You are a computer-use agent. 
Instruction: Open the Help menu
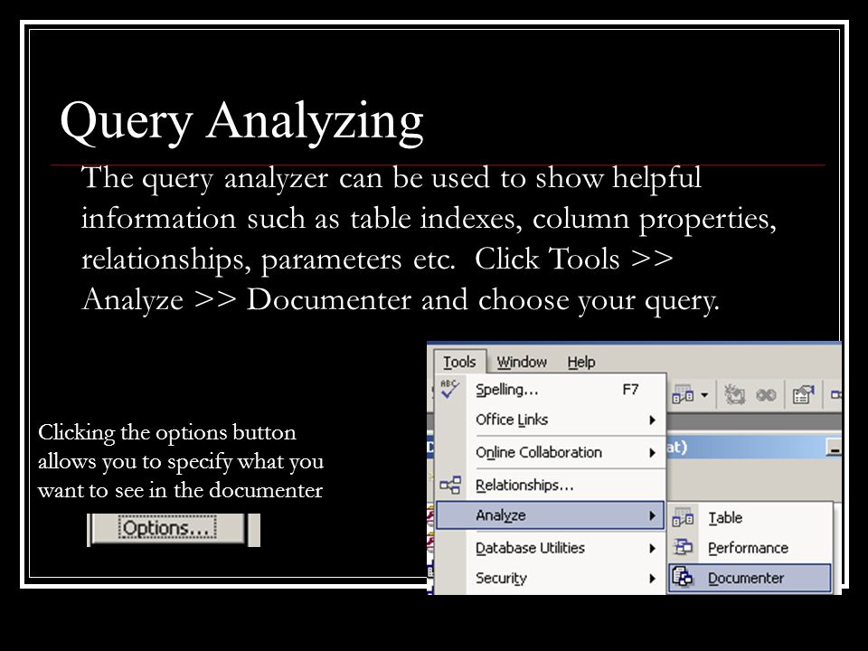pos(581,362)
